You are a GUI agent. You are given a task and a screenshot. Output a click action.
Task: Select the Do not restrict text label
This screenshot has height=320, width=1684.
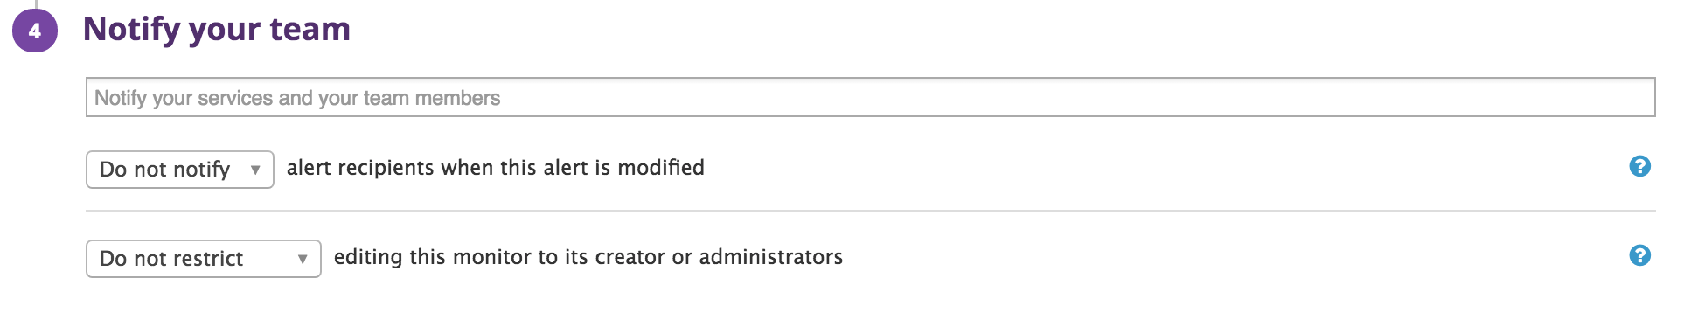point(171,259)
